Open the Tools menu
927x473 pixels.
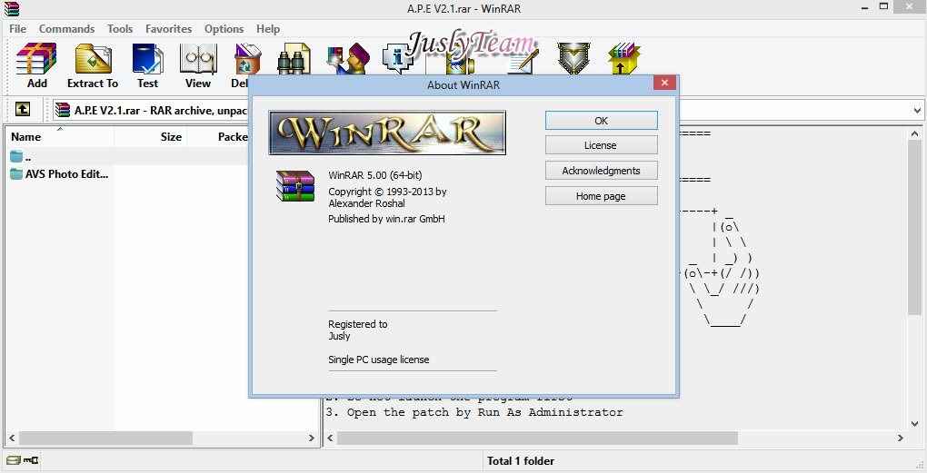pyautogui.click(x=120, y=29)
